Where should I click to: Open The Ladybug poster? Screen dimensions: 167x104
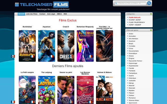(x=46, y=90)
